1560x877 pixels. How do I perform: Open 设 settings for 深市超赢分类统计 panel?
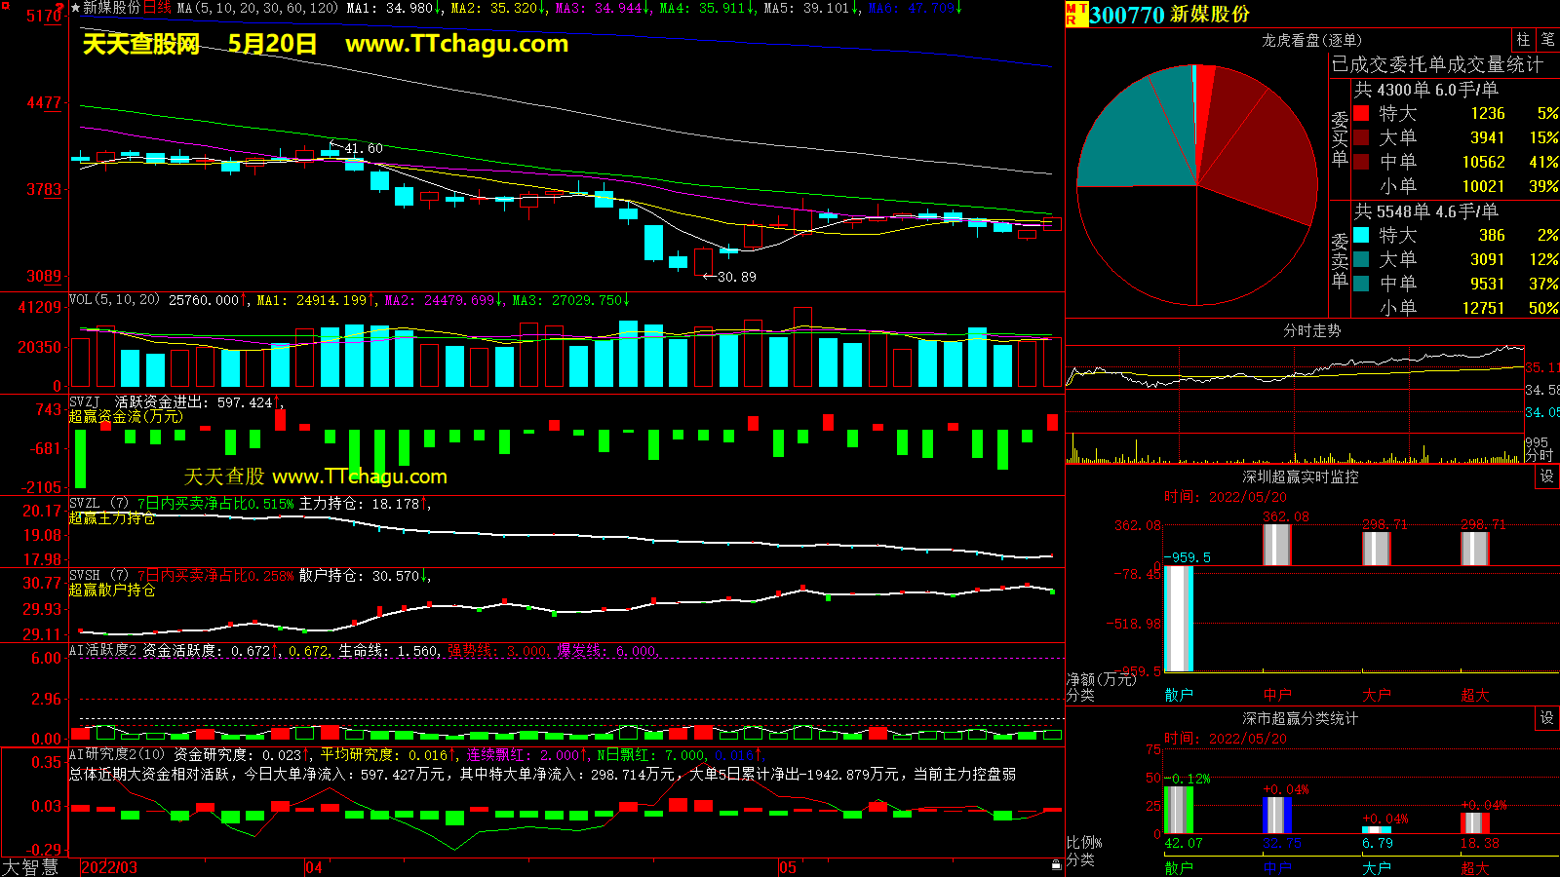pos(1546,718)
